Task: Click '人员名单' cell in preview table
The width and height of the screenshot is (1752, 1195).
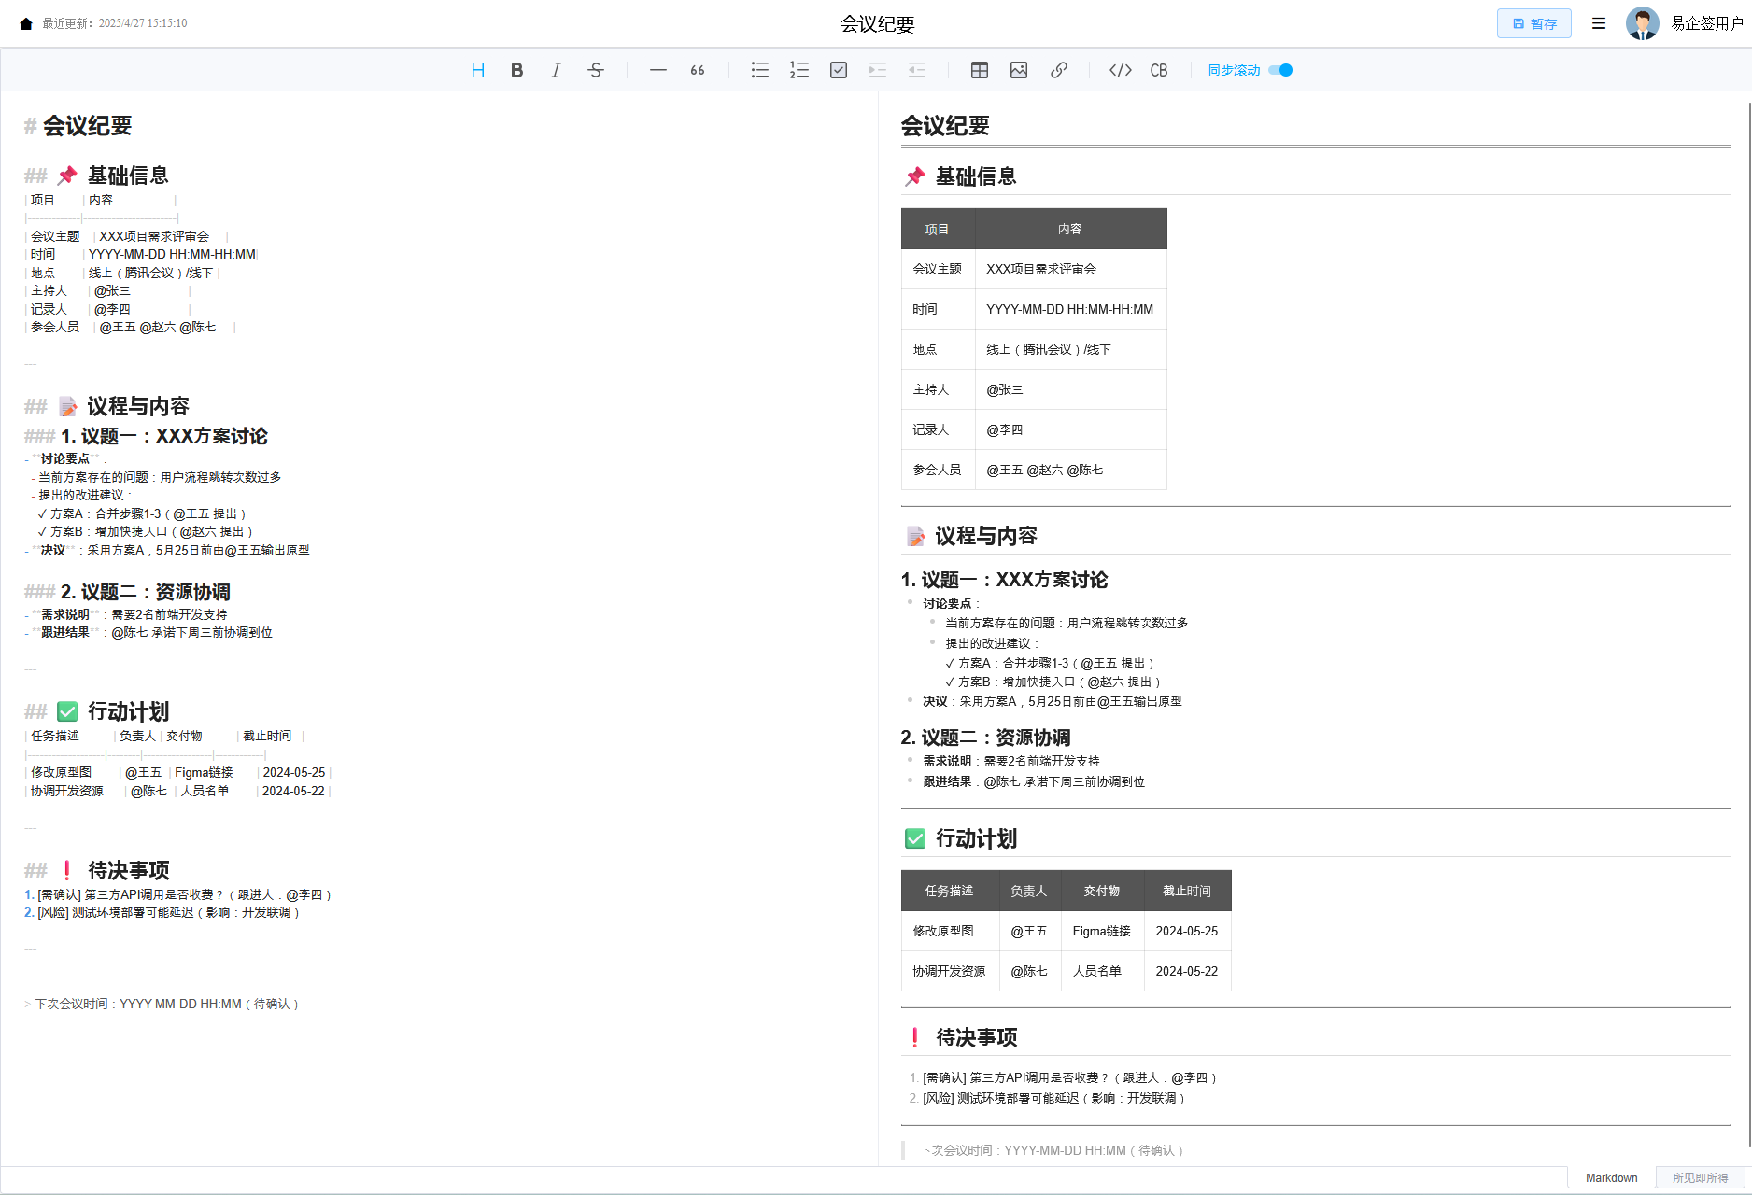Action: (x=1102, y=971)
